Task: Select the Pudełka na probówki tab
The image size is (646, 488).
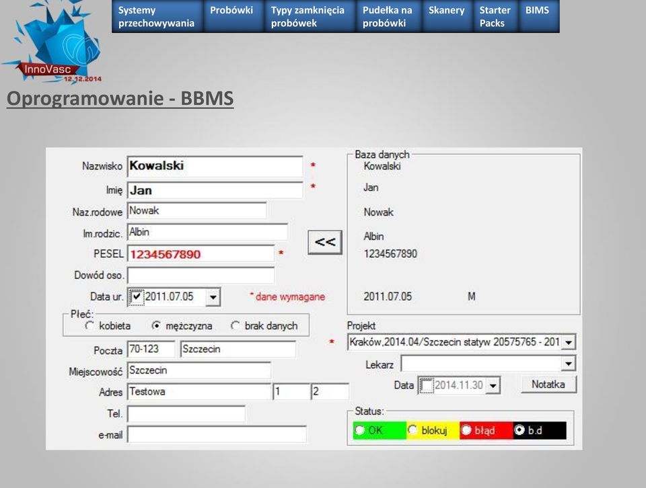Action: click(388, 16)
